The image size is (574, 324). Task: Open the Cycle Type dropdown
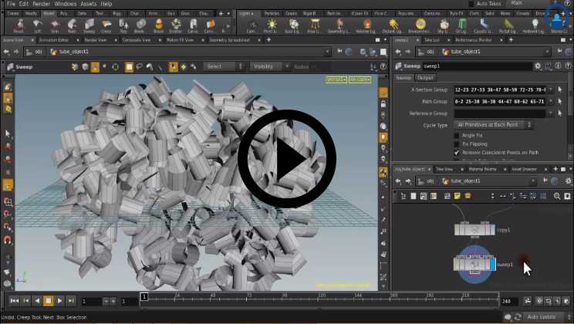point(493,125)
